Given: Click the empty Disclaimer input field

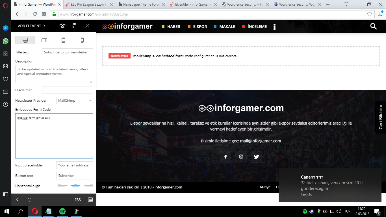Looking at the screenshot, I should pyautogui.click(x=68, y=90).
